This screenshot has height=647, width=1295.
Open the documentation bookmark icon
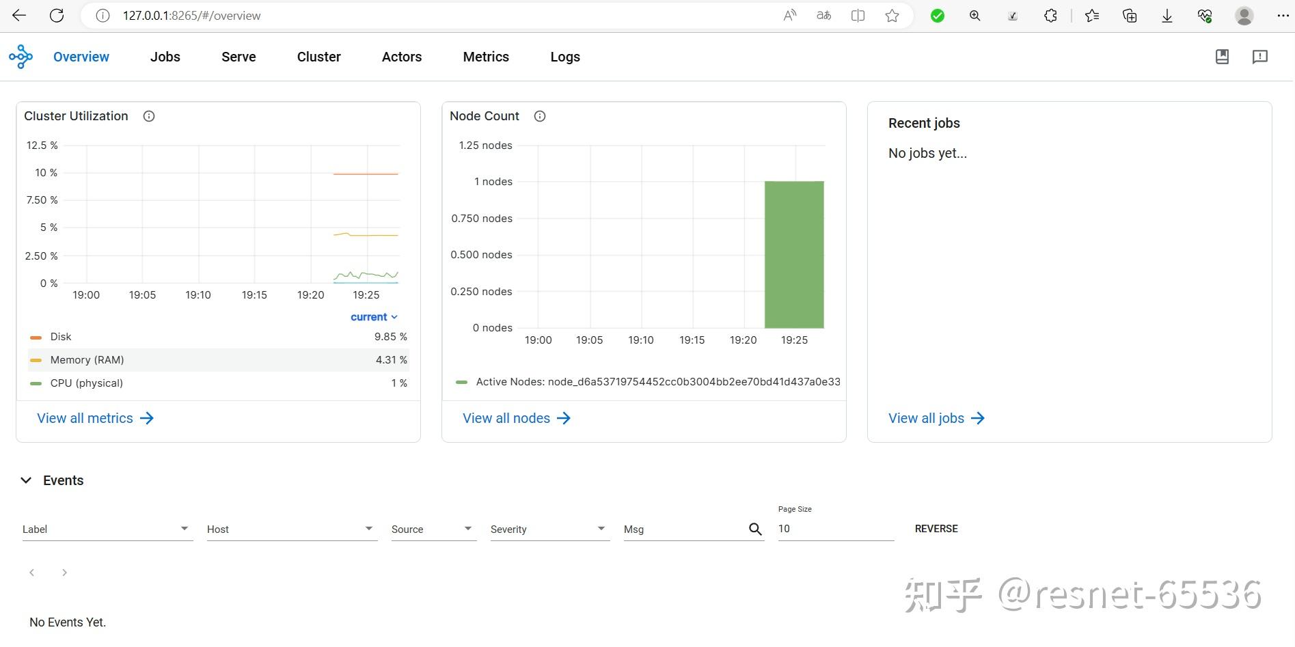click(x=1222, y=57)
